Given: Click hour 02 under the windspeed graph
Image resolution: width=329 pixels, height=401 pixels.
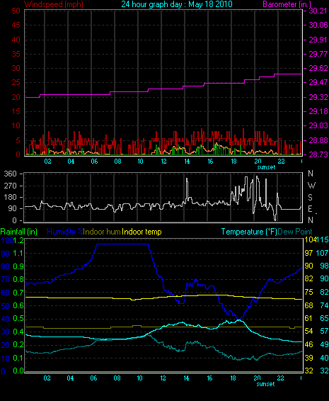Looking at the screenshot, I should coord(48,162).
